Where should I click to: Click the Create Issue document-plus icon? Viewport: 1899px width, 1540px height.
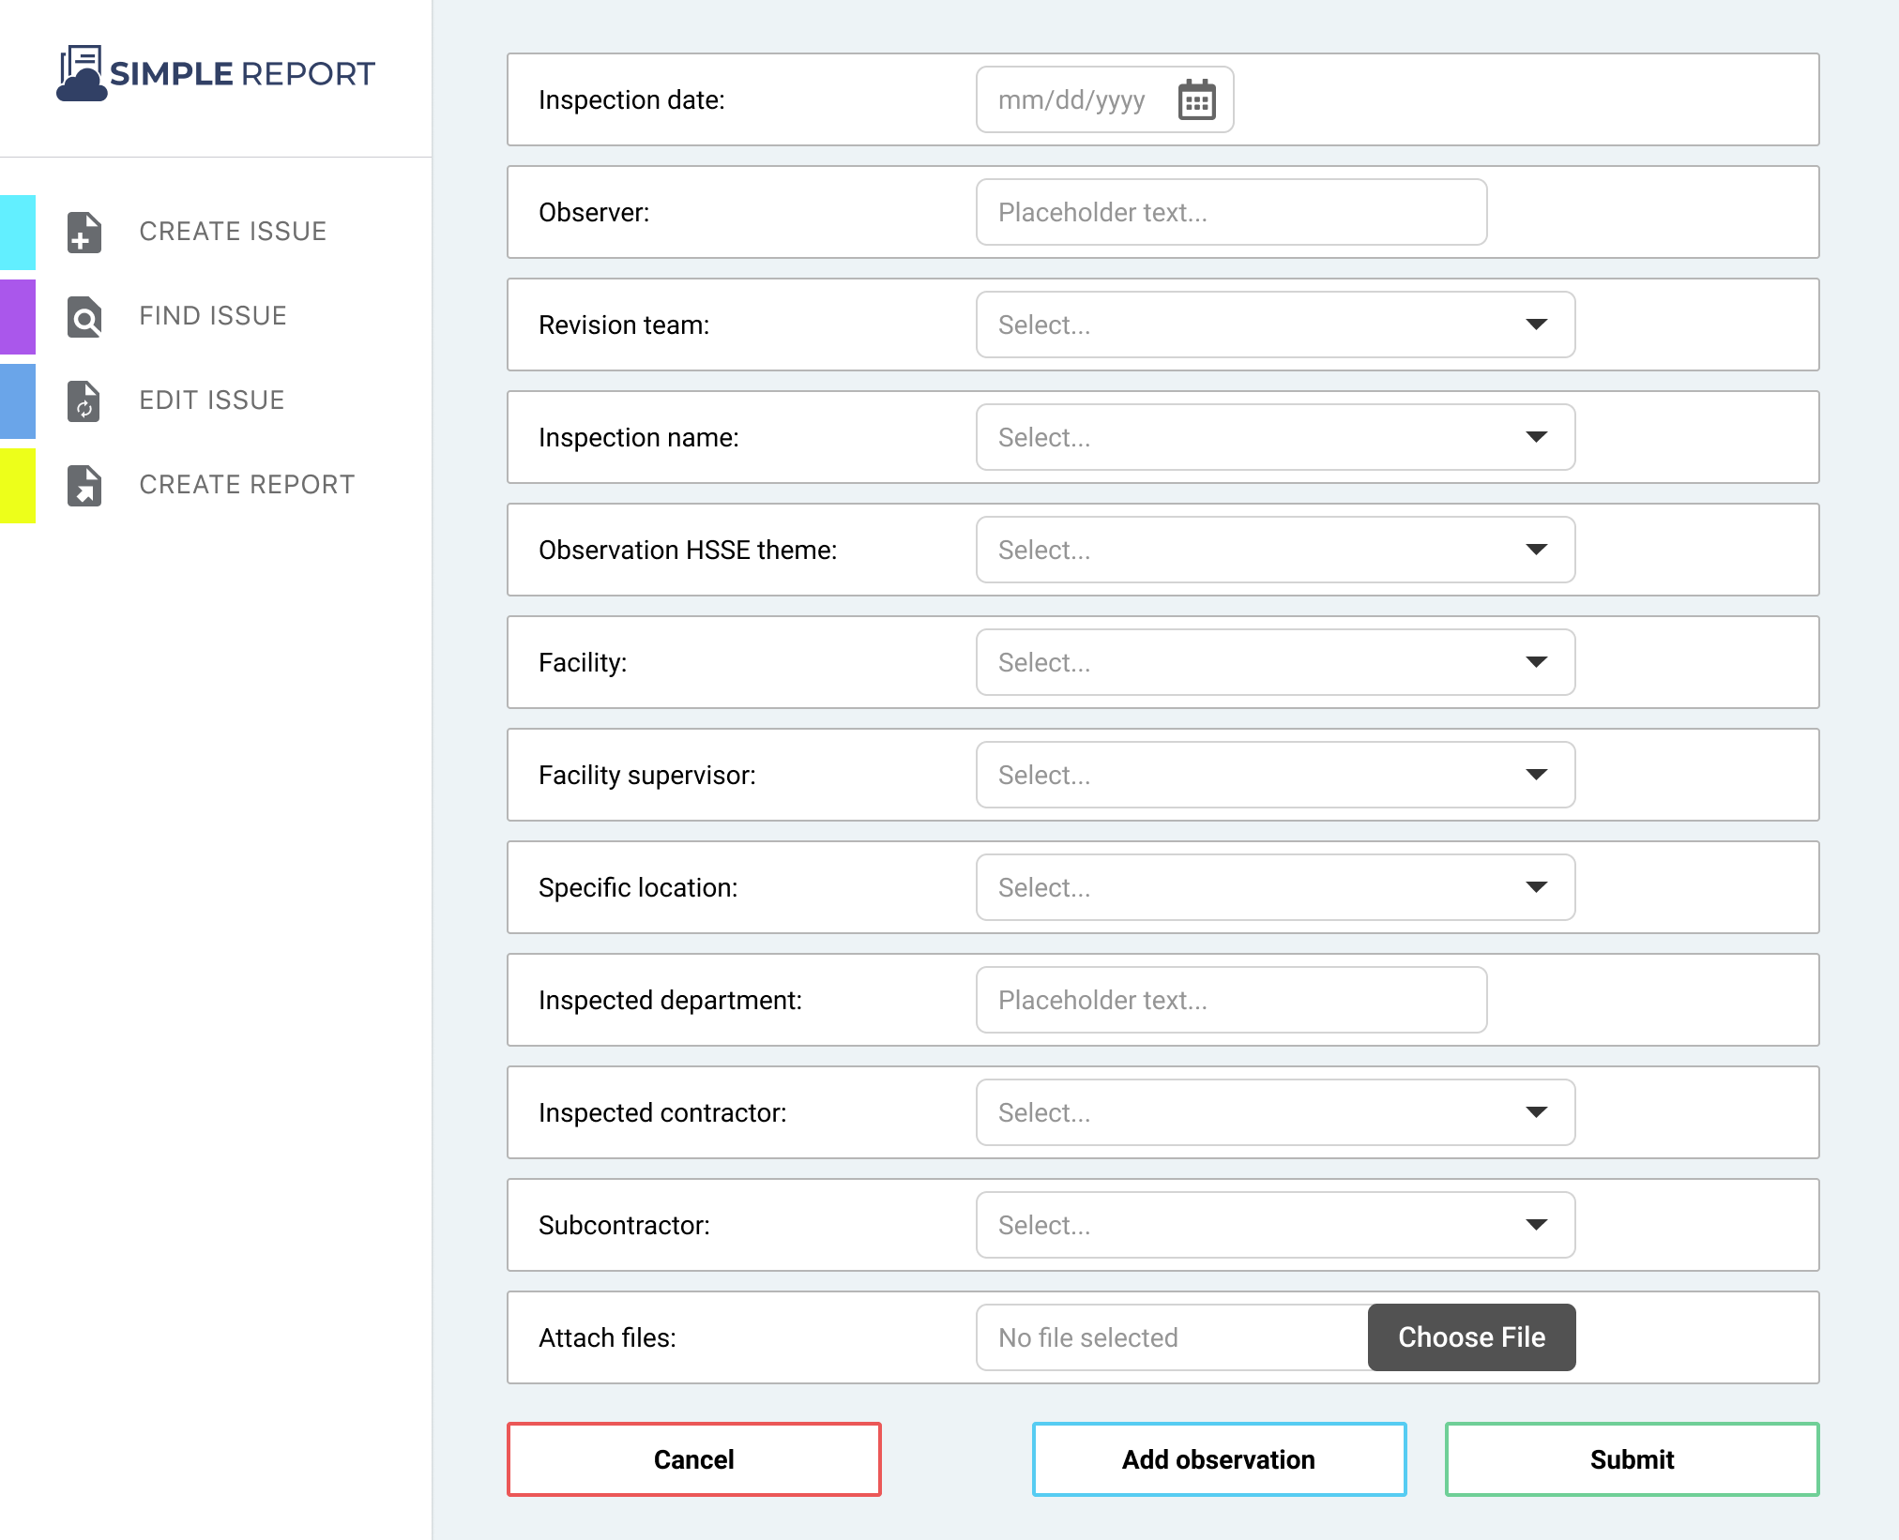[x=84, y=233]
